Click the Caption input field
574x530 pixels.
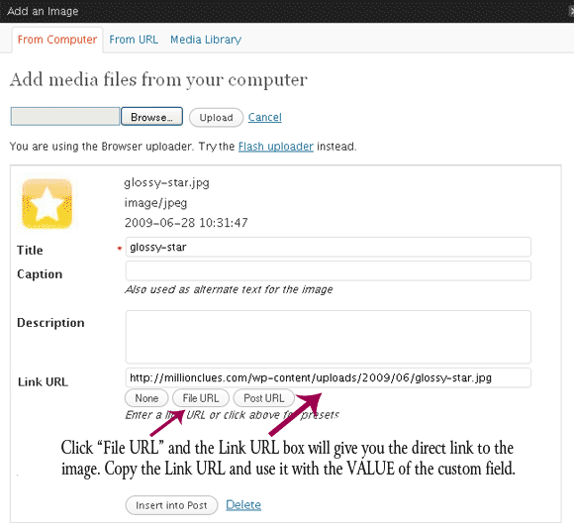tap(328, 270)
